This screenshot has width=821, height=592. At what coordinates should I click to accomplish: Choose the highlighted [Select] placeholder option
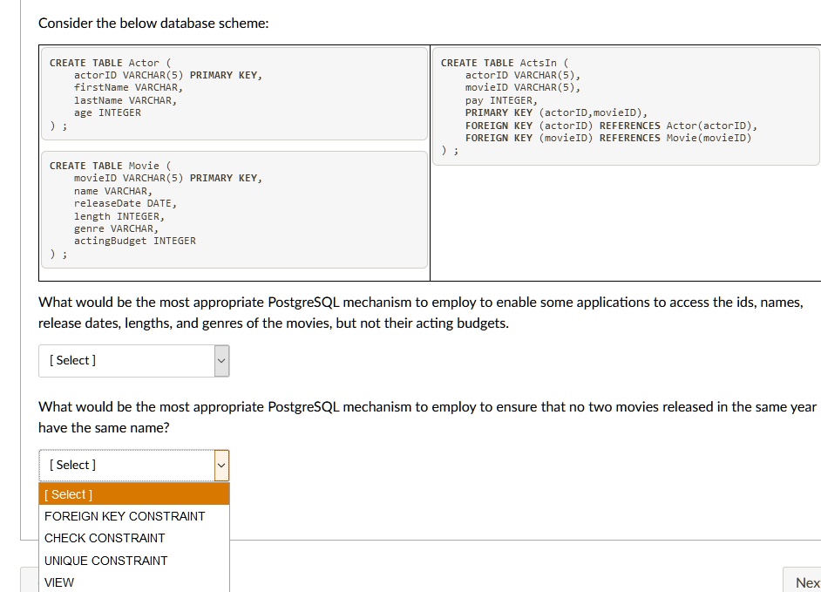pos(70,494)
